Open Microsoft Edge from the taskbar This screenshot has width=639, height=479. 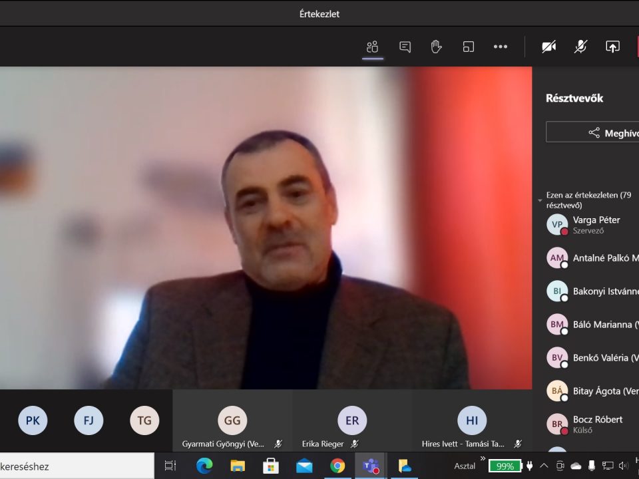click(x=204, y=466)
